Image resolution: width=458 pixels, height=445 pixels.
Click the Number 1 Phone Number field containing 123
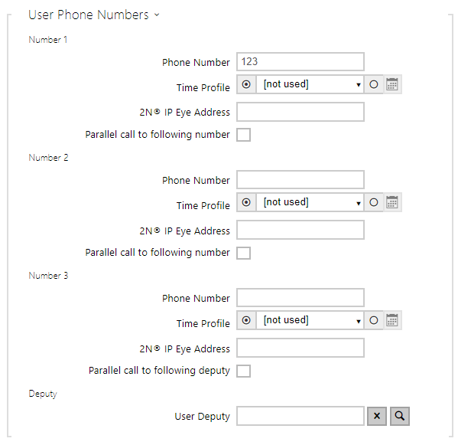300,62
